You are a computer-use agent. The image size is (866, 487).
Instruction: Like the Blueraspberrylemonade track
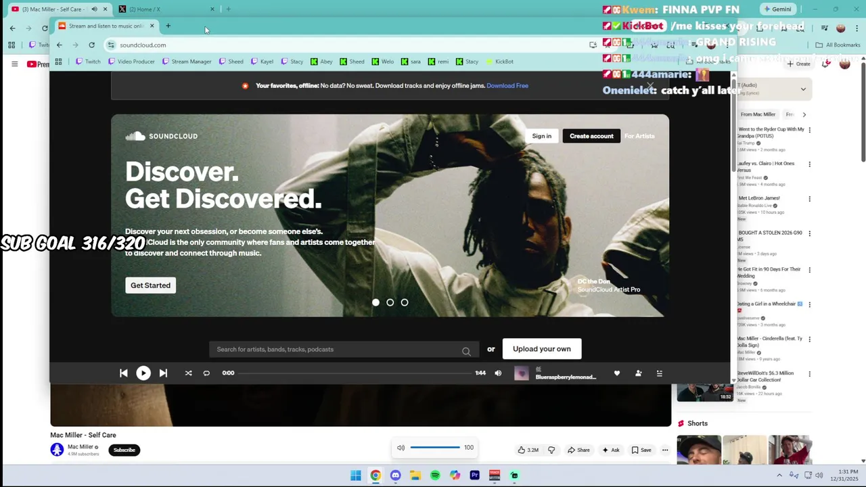click(616, 373)
